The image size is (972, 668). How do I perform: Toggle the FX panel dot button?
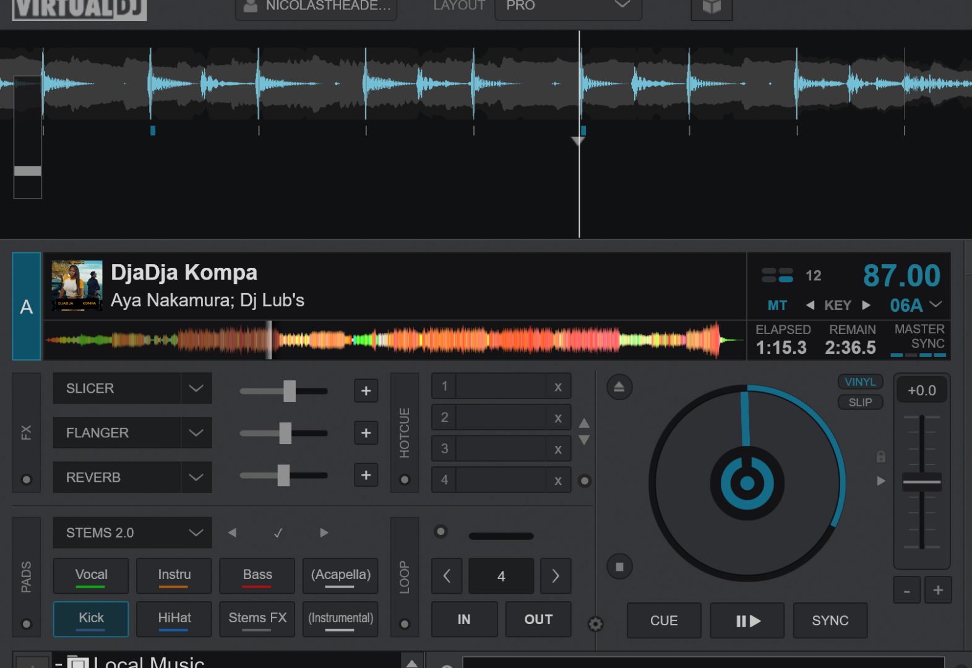coord(26,479)
